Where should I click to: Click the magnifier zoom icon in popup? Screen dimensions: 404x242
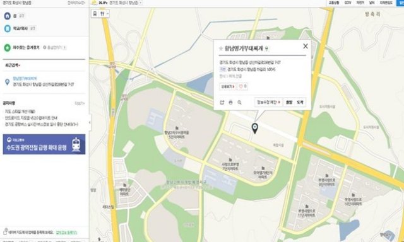(239, 102)
